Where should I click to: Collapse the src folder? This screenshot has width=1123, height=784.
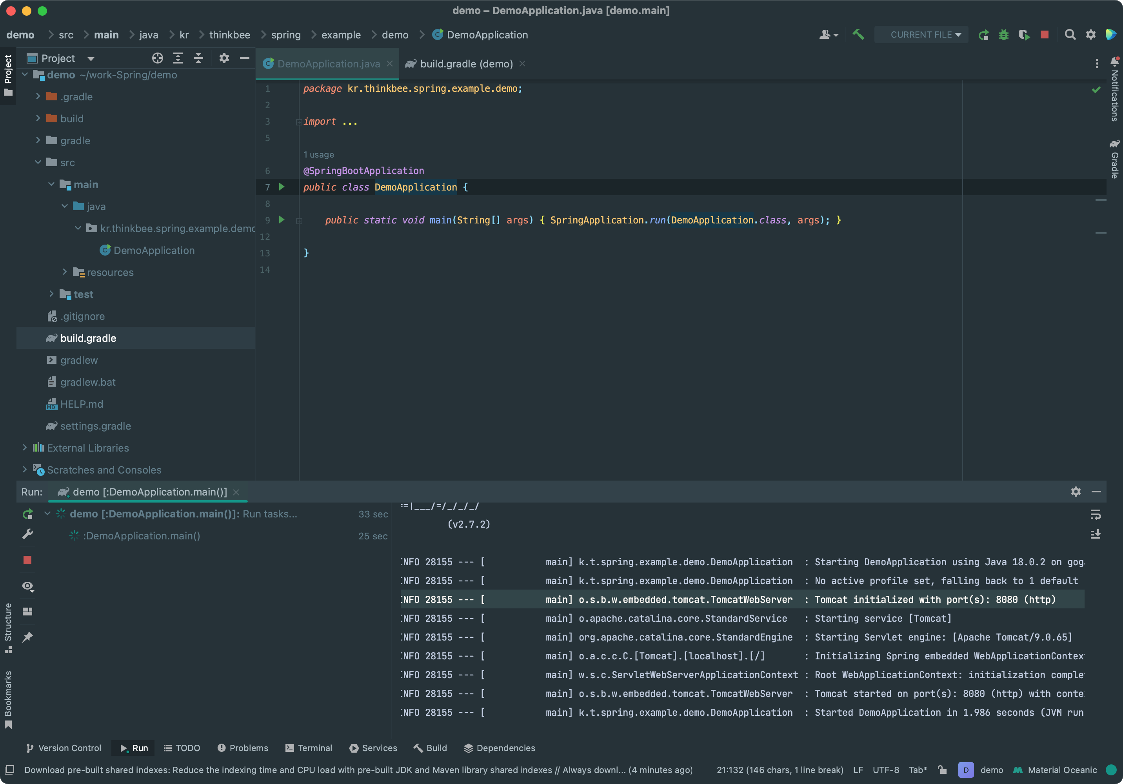point(38,162)
